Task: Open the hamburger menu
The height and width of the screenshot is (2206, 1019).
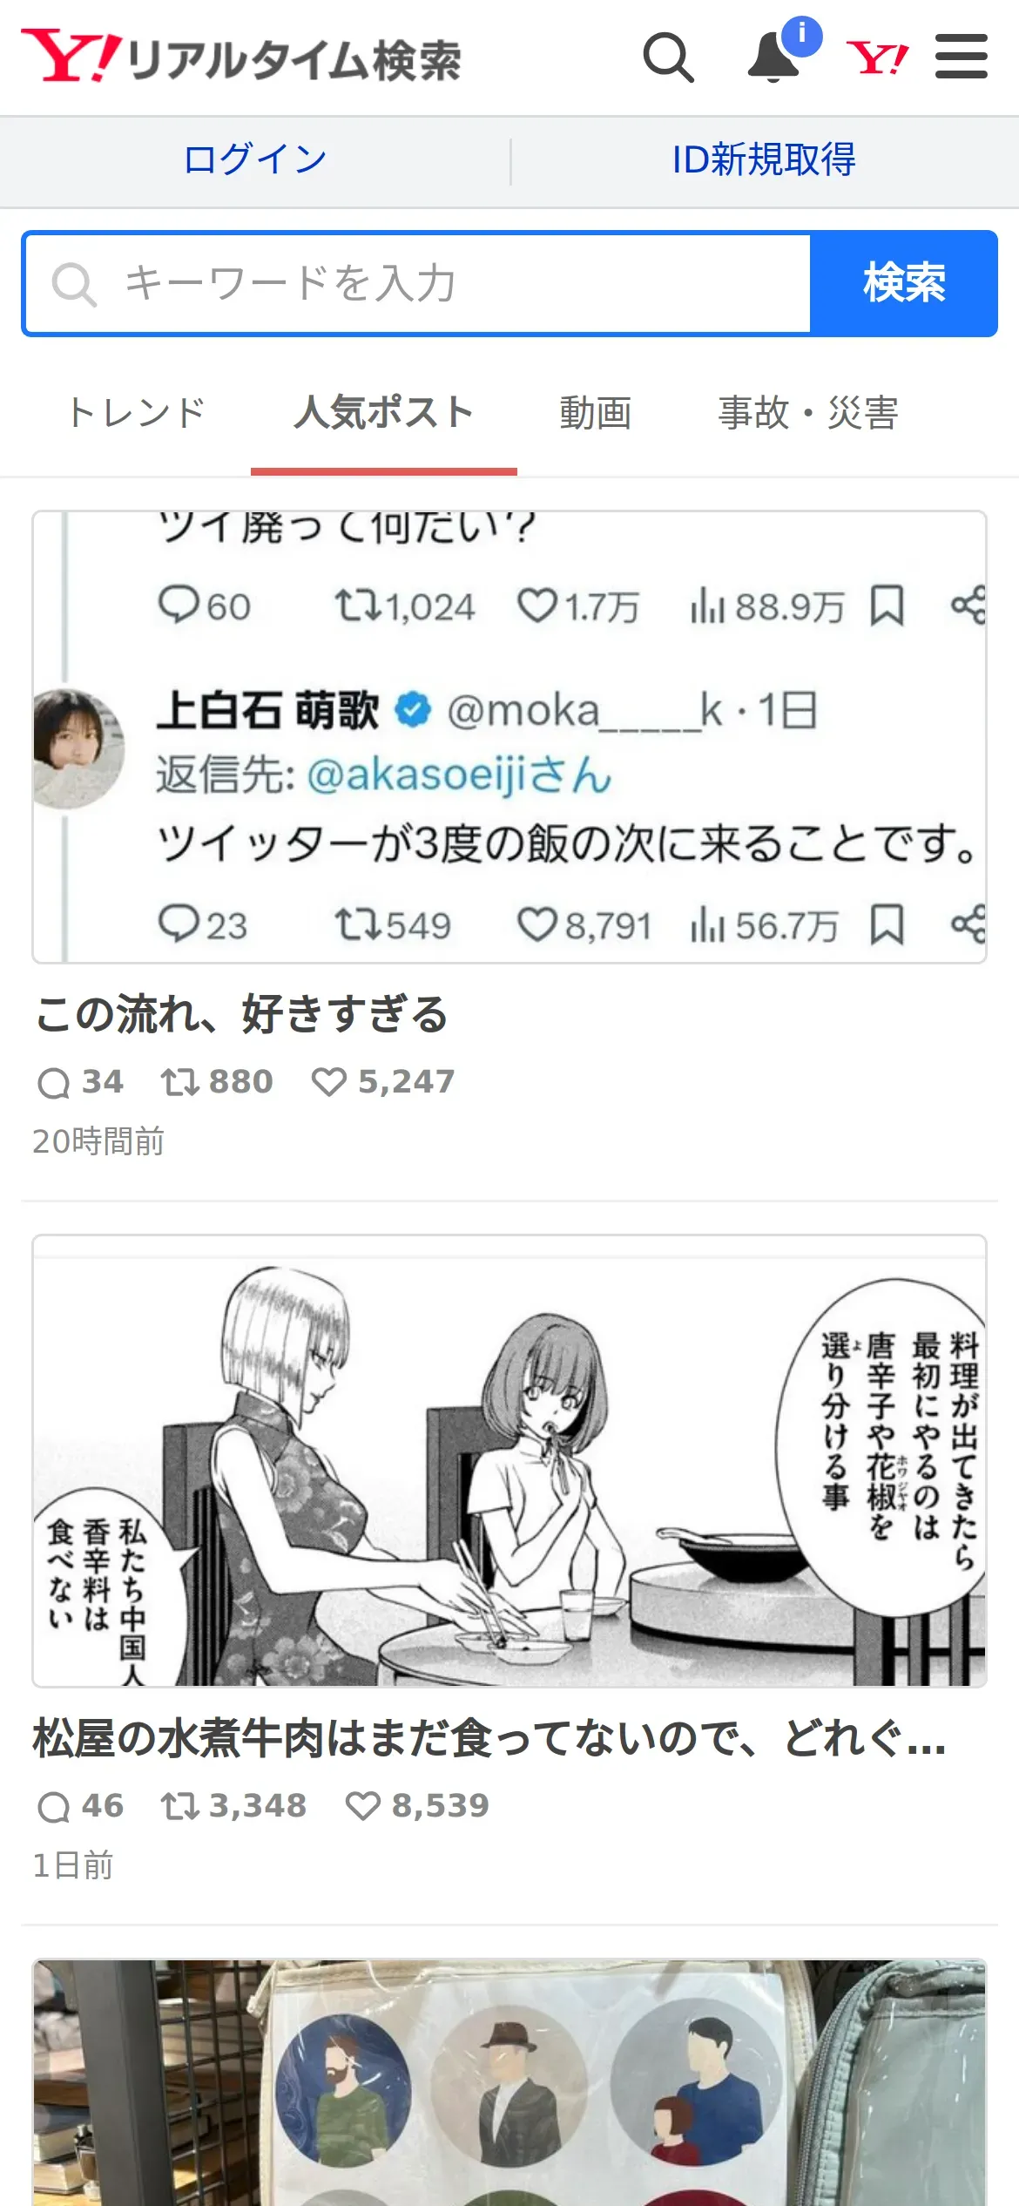Action: pos(962,57)
